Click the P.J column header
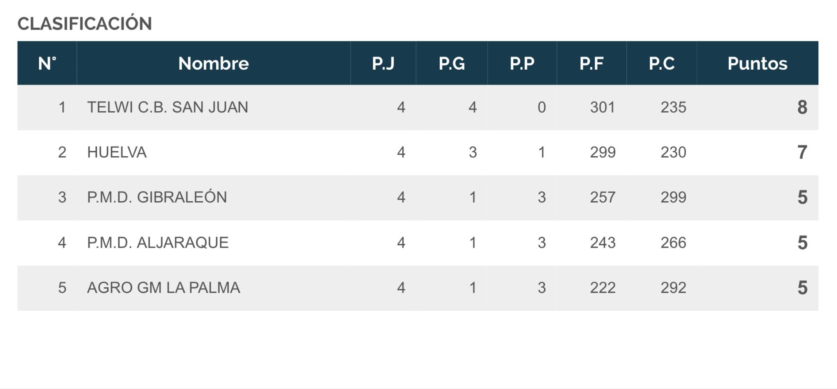This screenshot has height=389, width=837. pos(383,63)
